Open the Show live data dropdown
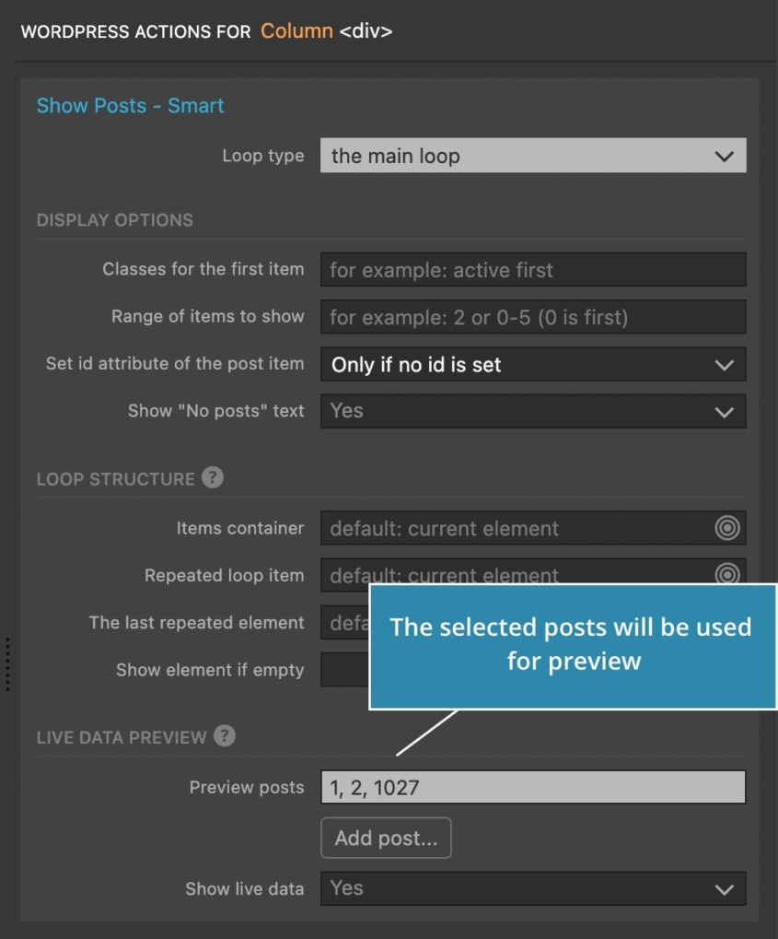This screenshot has height=939, width=778. [x=533, y=888]
